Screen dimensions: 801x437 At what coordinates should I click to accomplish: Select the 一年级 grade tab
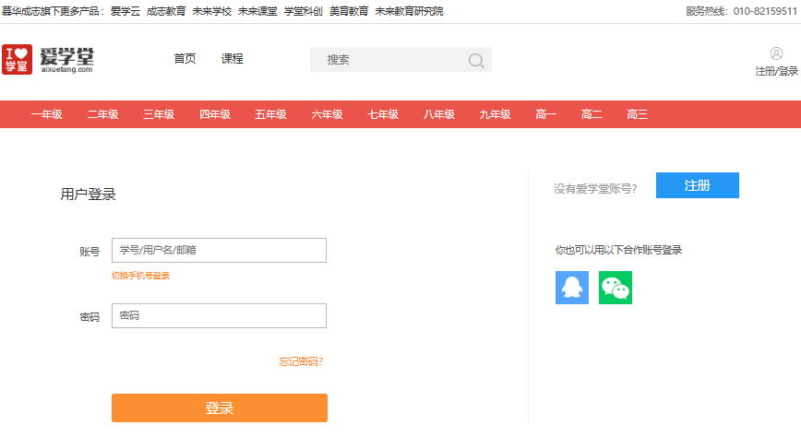pyautogui.click(x=47, y=114)
